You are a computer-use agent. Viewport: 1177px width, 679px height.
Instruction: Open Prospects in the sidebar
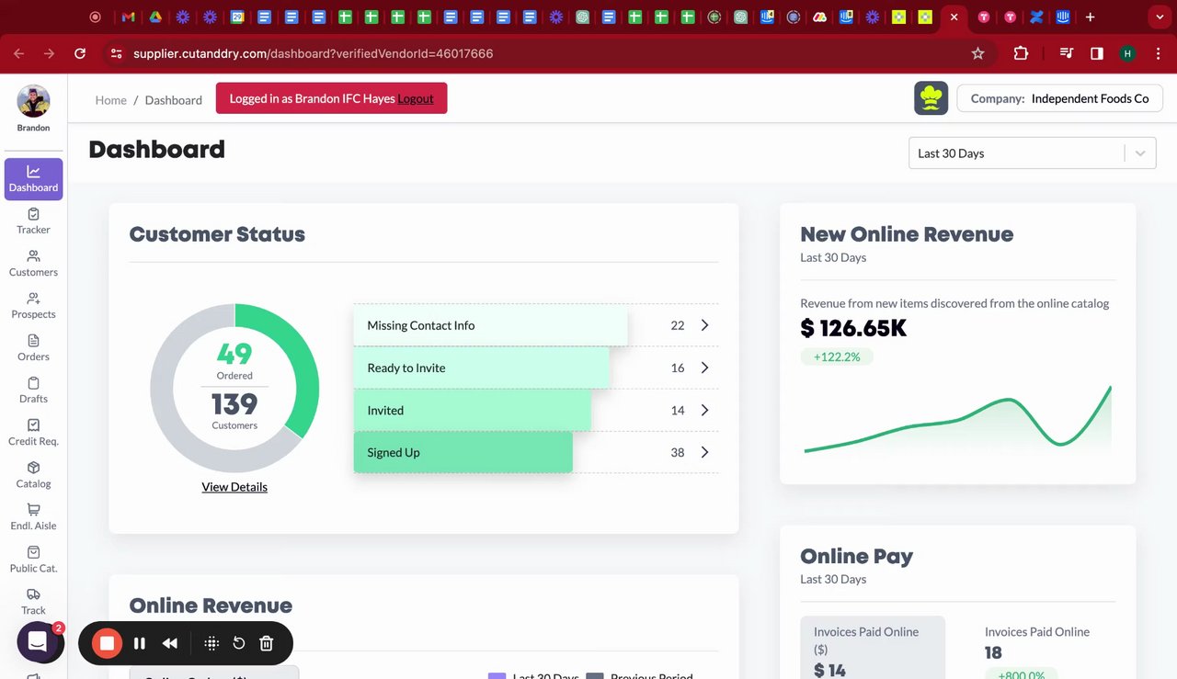(33, 305)
